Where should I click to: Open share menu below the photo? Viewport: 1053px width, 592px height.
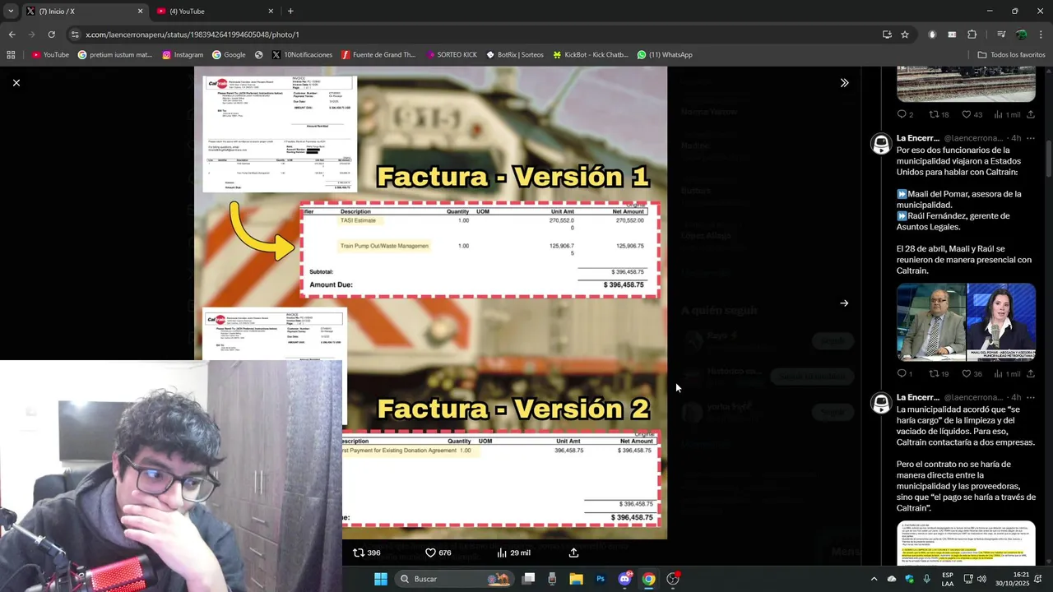click(x=573, y=553)
